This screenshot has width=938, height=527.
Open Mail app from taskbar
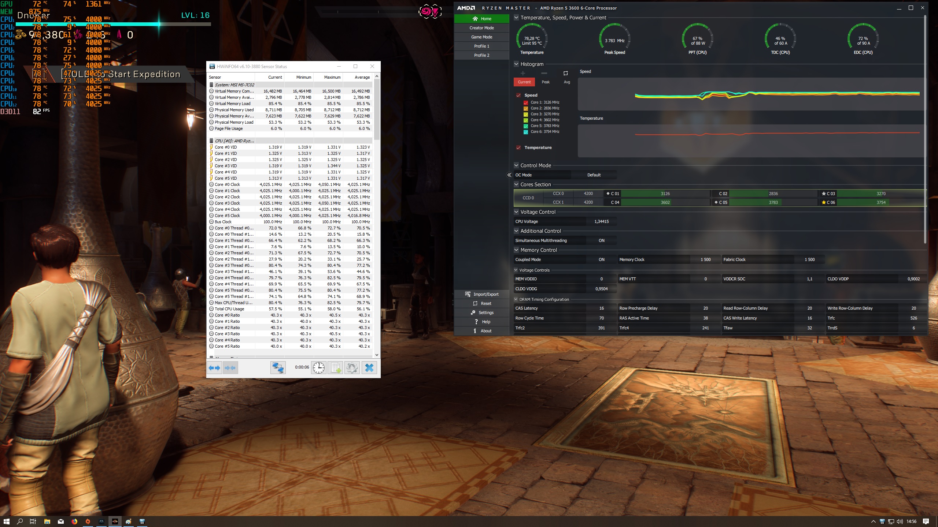point(61,522)
